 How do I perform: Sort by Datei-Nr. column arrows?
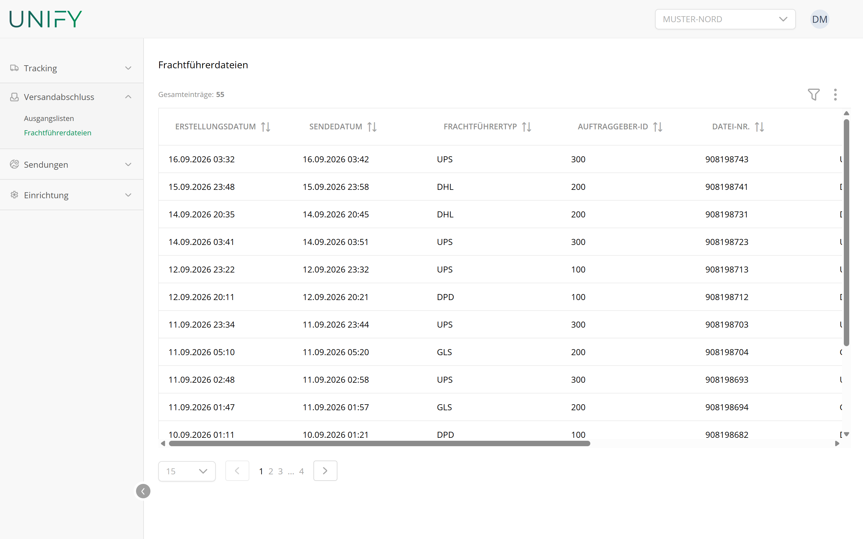[x=760, y=127]
